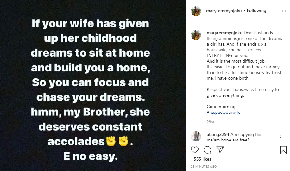Open maryremmynjoku profile picture in header

(x=196, y=11)
